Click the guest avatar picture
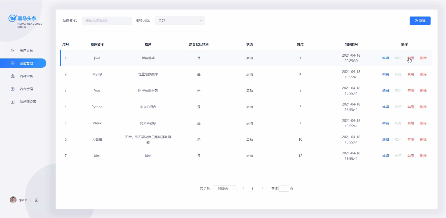 click(x=13, y=200)
